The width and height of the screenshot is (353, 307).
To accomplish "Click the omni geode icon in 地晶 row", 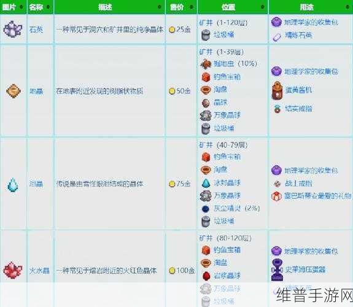I will tap(206, 115).
